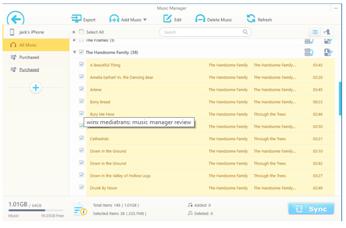Select jack's iPhone device entry
346x228 pixels.
36,32
